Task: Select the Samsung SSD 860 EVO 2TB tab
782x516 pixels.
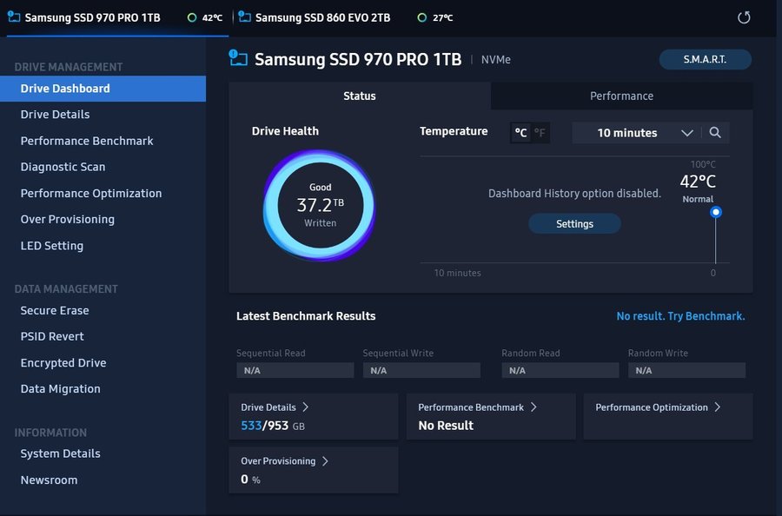Action: click(x=322, y=18)
